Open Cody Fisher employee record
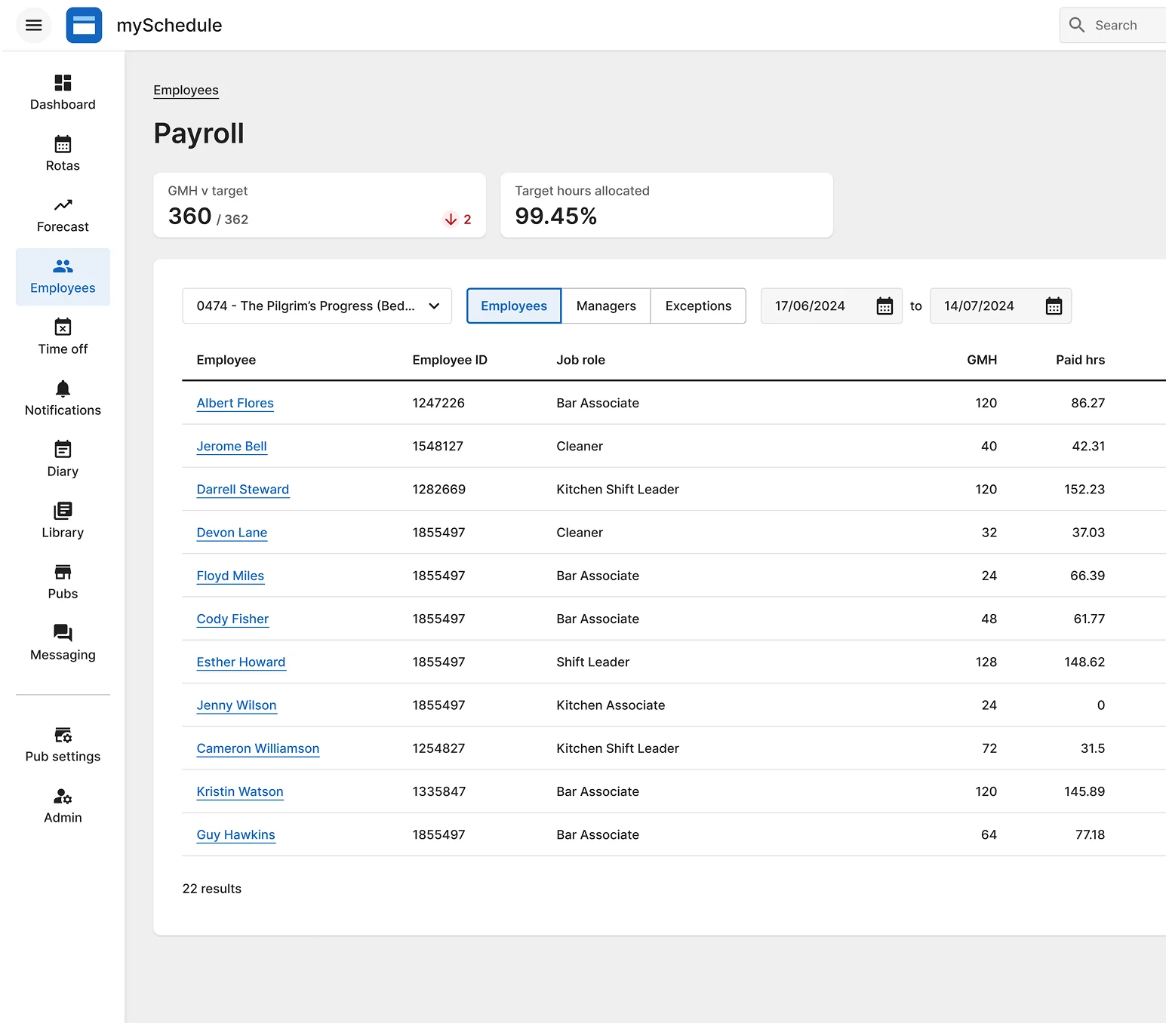The height and width of the screenshot is (1023, 1166). 232,619
